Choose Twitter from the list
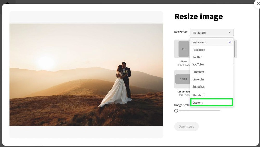The width and height of the screenshot is (260, 147). click(x=212, y=57)
